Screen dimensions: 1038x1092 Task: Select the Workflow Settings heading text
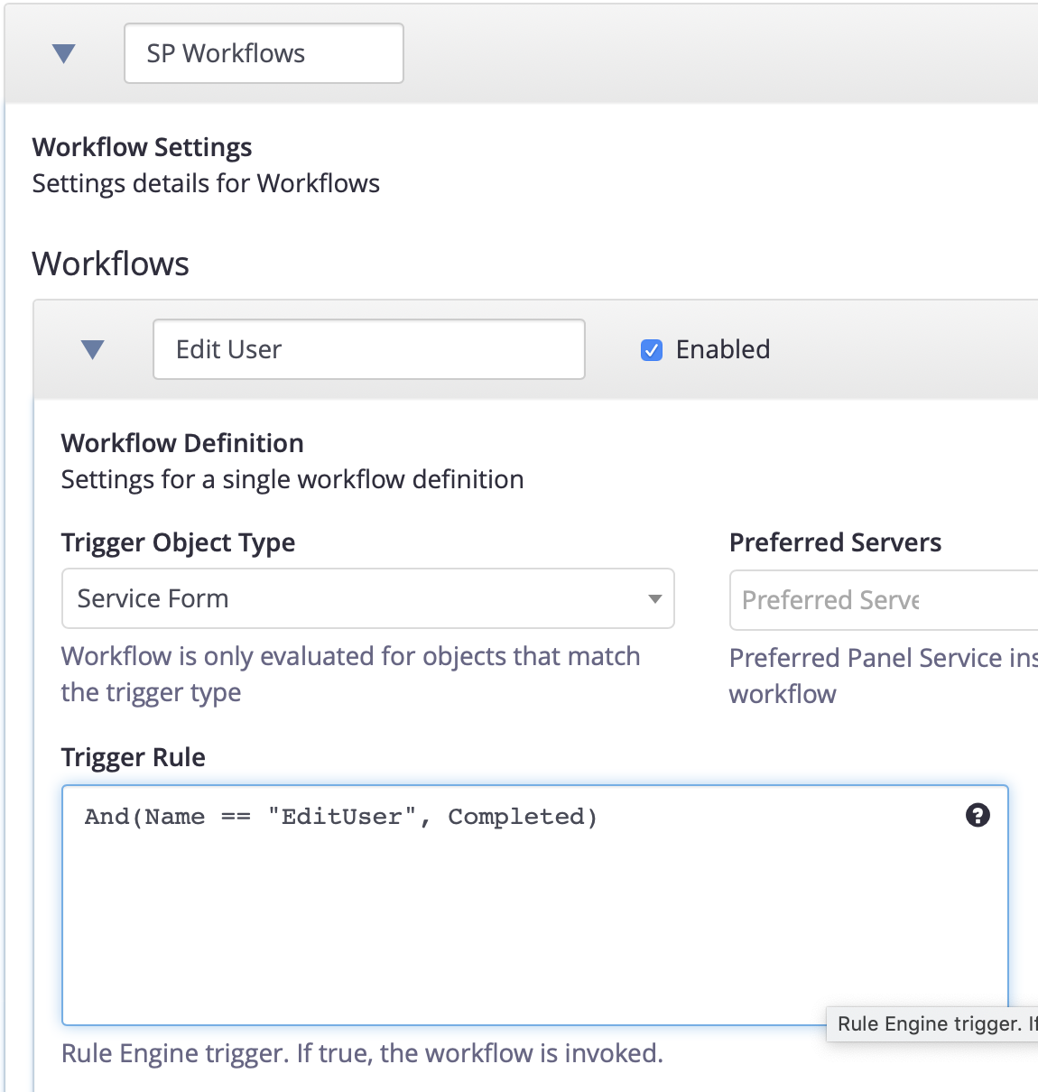[143, 147]
